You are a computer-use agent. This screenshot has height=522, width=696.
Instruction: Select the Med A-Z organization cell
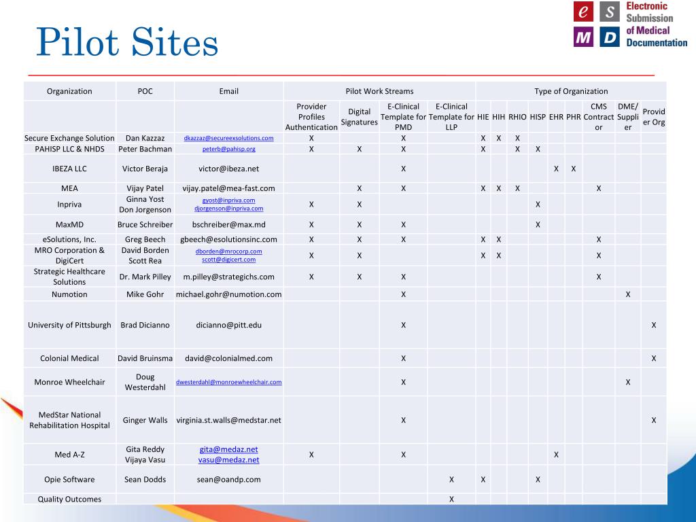pyautogui.click(x=69, y=455)
